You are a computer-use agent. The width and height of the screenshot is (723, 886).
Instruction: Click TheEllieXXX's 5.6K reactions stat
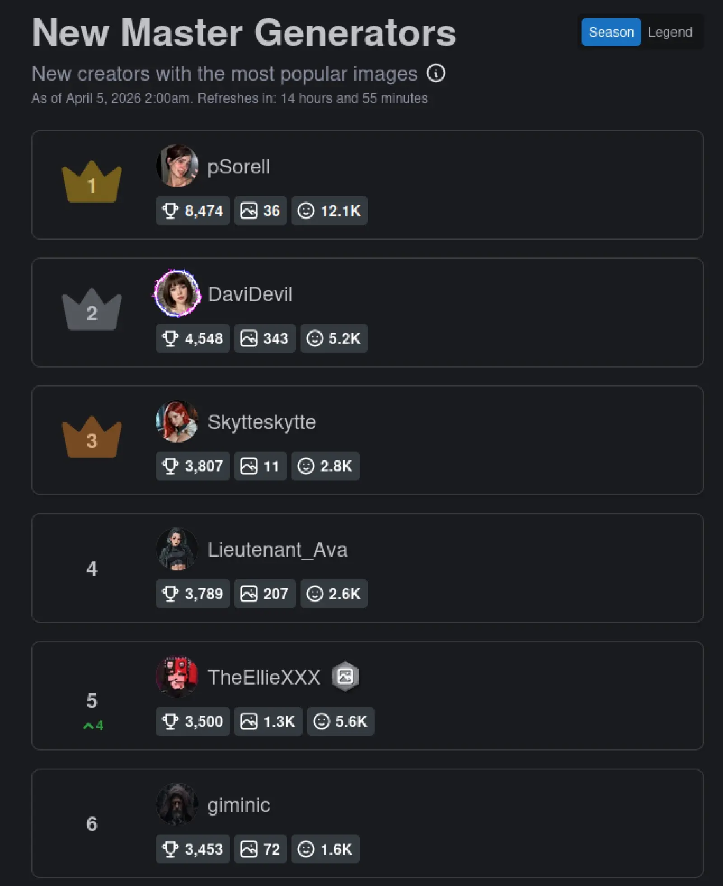pos(341,722)
